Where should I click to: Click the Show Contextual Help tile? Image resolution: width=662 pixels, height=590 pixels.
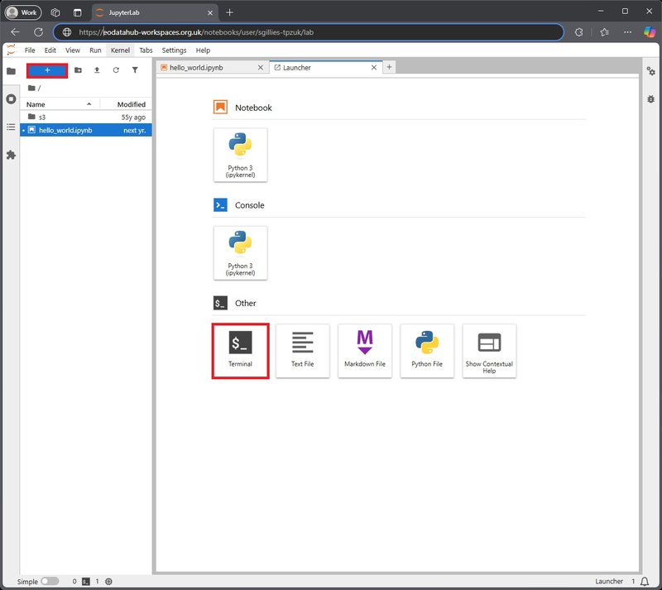point(489,350)
